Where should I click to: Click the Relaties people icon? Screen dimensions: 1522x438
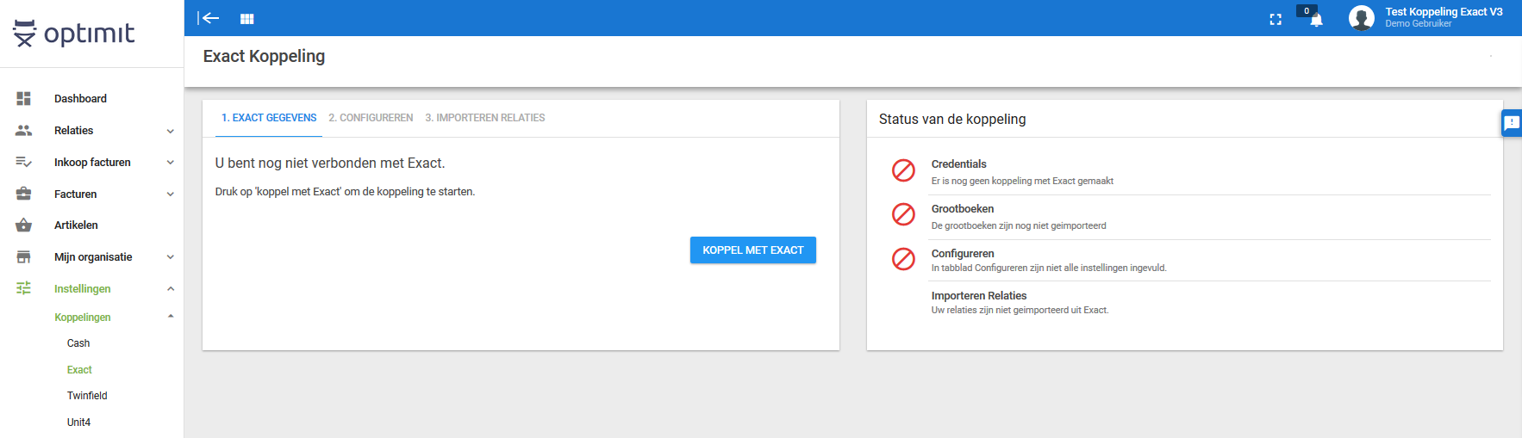tap(24, 131)
